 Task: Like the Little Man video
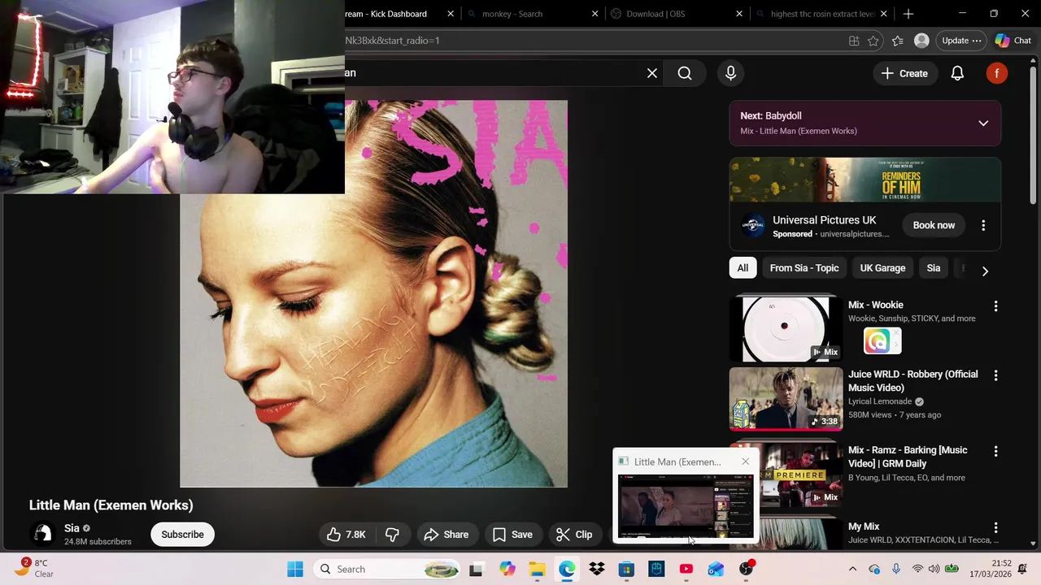tap(347, 535)
